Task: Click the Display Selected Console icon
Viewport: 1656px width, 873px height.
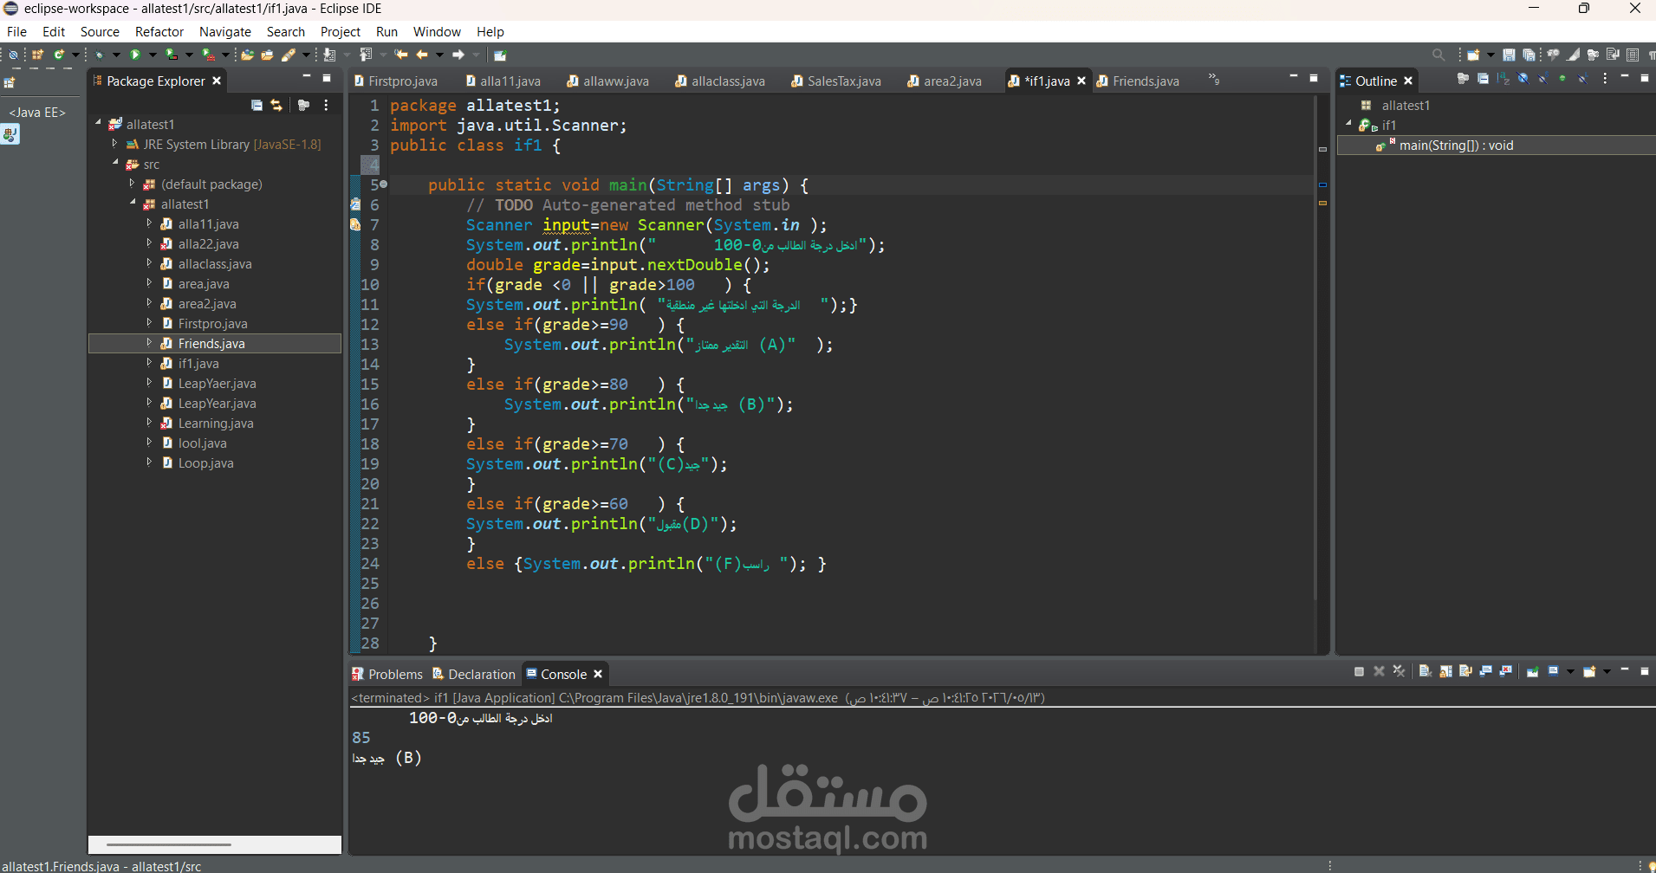Action: click(1553, 671)
